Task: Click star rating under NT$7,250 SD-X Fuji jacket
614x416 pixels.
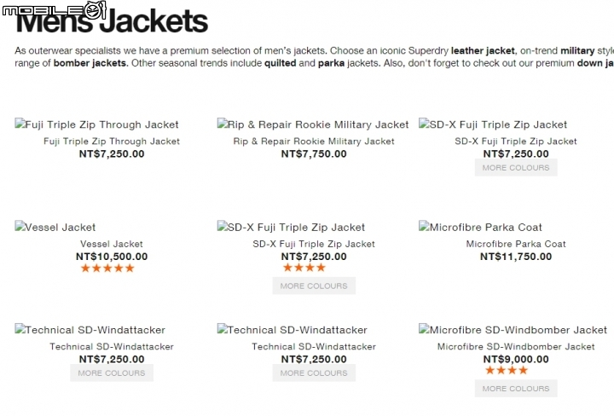Action: 304,268
